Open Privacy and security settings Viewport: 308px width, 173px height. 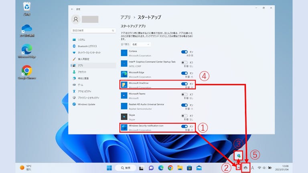click(x=93, y=98)
